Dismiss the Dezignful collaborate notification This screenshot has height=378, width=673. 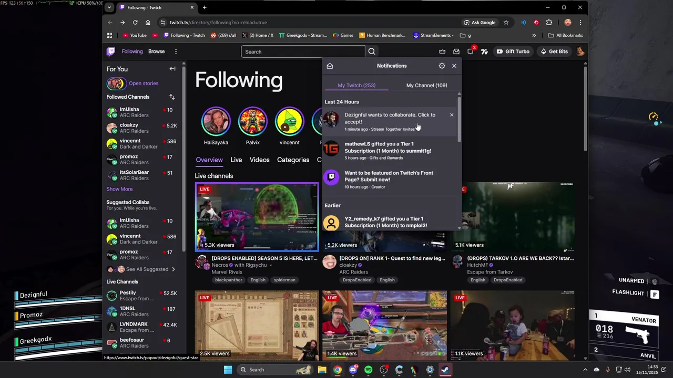coord(452,115)
